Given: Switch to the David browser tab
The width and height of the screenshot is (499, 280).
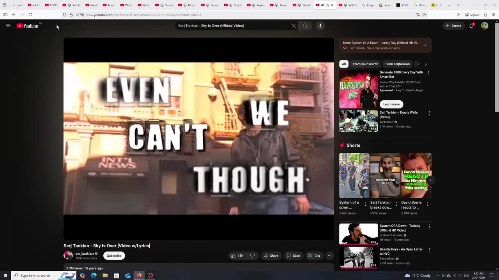Looking at the screenshot, I should (303, 5).
